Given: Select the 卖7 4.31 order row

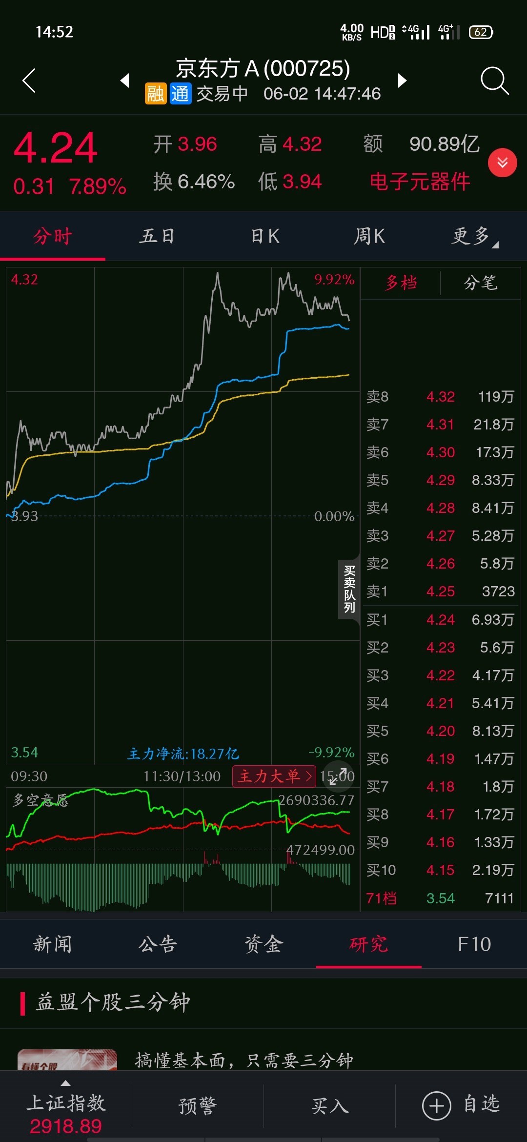Looking at the screenshot, I should pos(441,425).
